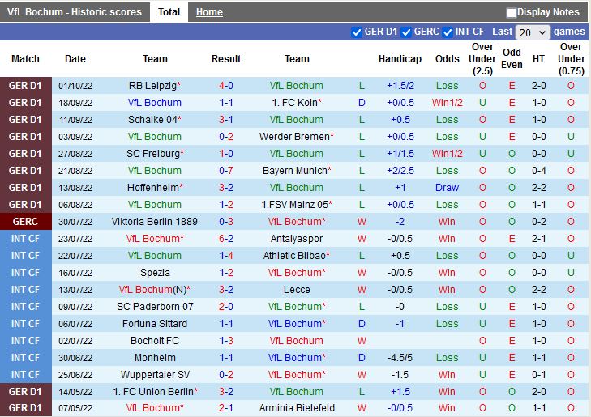Select the date 07/05/22

75,408
